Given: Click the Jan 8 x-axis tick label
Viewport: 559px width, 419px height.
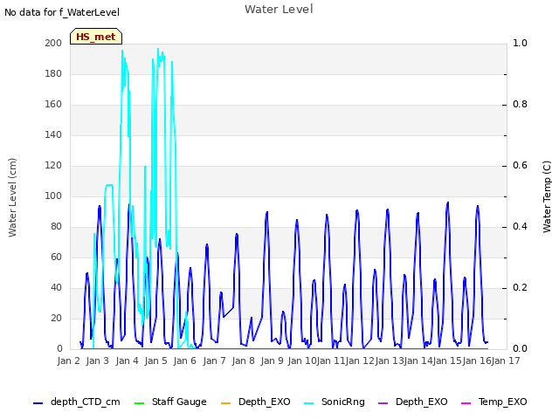Looking at the screenshot, I should click(x=243, y=361).
